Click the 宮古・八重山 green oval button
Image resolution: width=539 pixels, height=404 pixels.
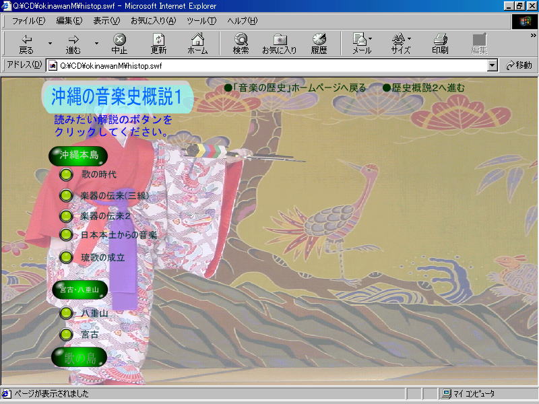(80, 290)
